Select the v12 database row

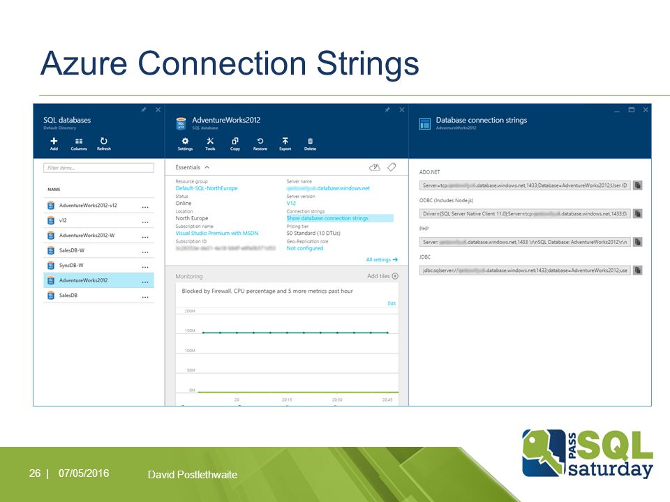[98, 220]
